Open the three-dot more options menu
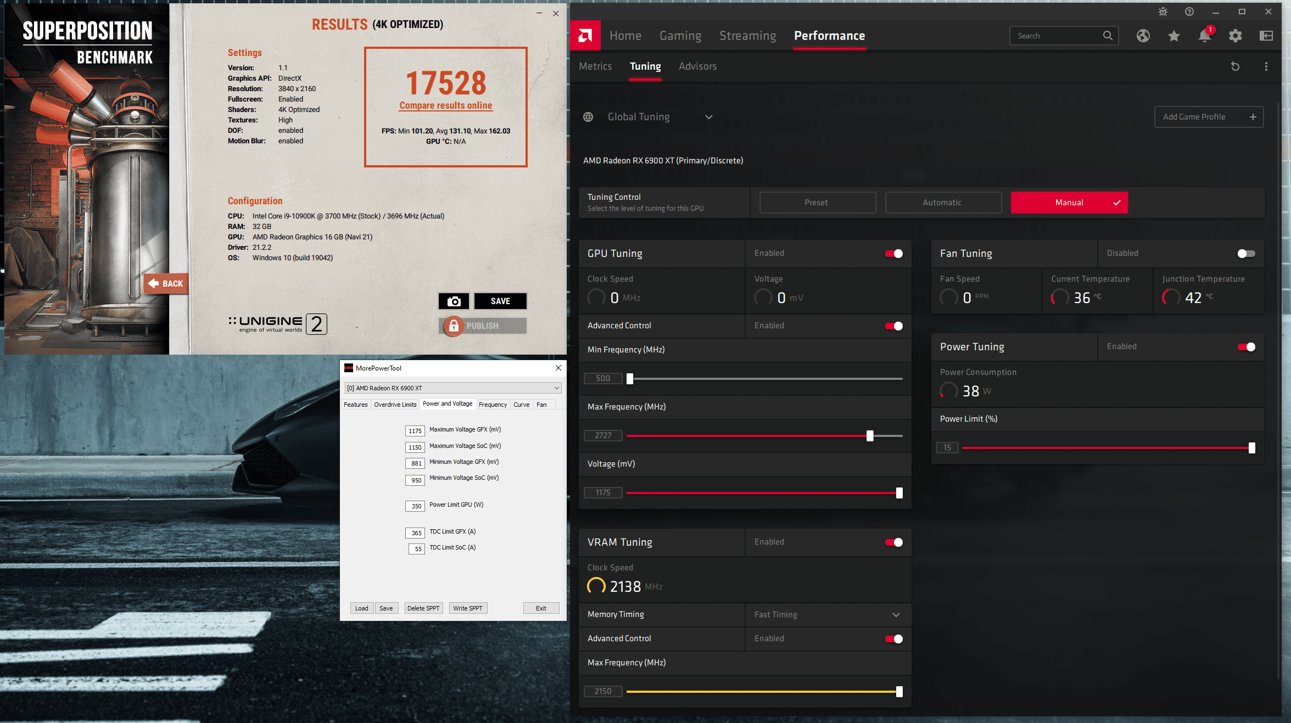 coord(1266,66)
